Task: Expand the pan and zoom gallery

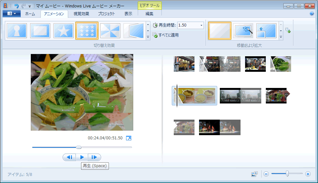Action: [x=281, y=37]
